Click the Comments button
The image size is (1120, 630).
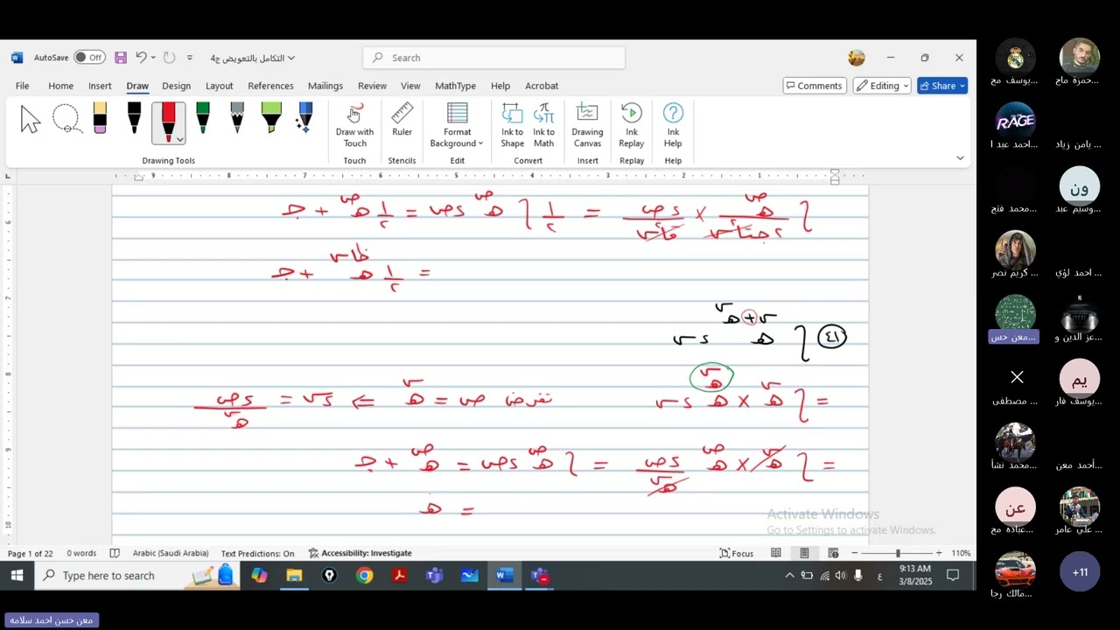tap(815, 86)
